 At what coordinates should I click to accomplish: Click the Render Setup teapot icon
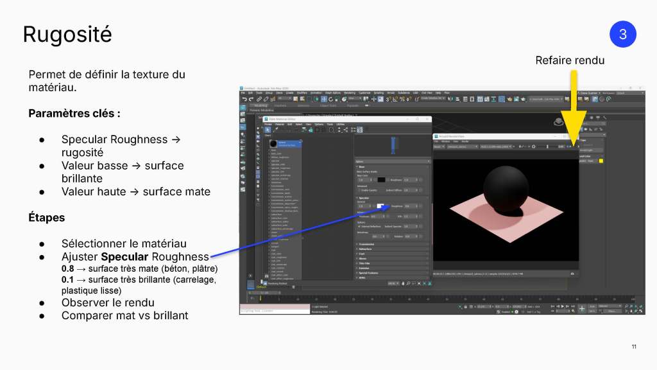click(509, 100)
